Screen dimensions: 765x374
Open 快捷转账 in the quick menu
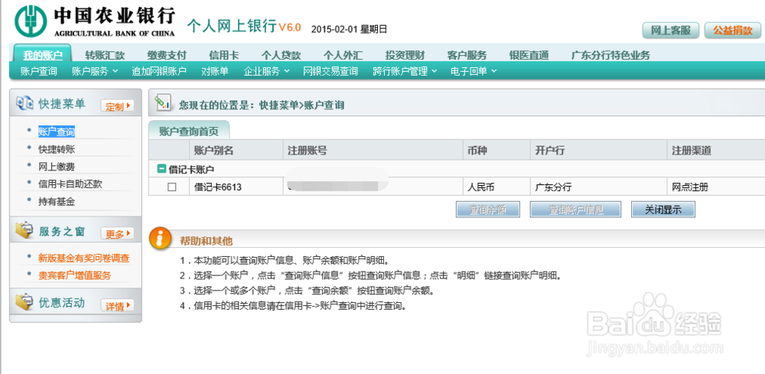[57, 149]
